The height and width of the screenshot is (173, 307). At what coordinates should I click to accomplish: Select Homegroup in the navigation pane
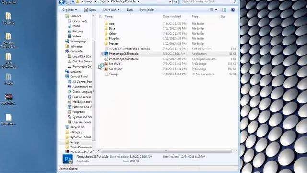click(78, 41)
